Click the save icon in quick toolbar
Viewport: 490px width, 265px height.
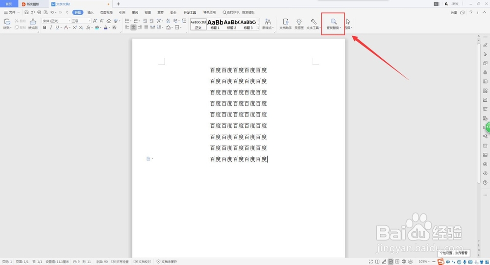pos(26,13)
